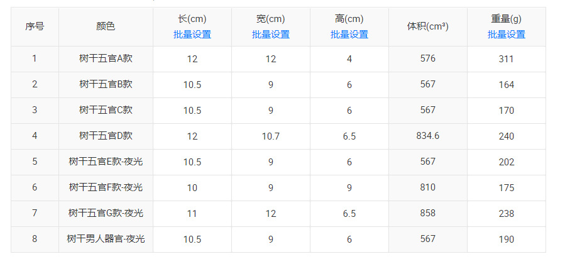
Task: Click weight value 311 in row 1
Action: tap(506, 59)
